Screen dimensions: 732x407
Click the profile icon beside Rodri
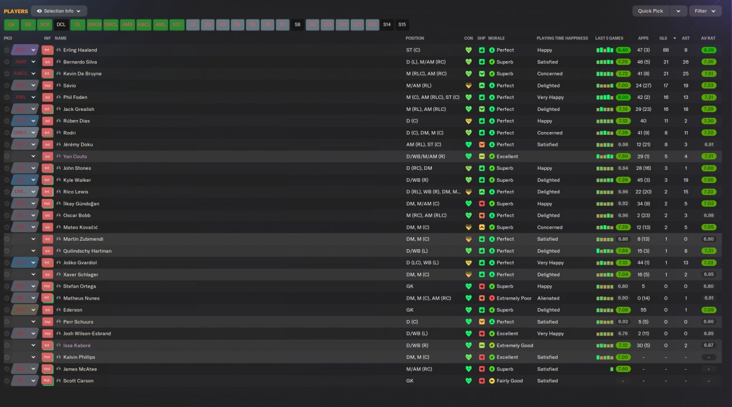click(x=58, y=133)
